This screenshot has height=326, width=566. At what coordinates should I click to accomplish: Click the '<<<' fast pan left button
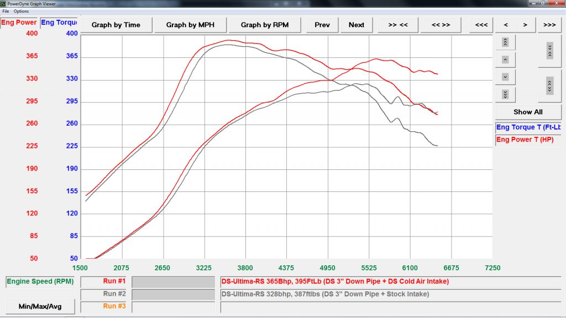(481, 25)
